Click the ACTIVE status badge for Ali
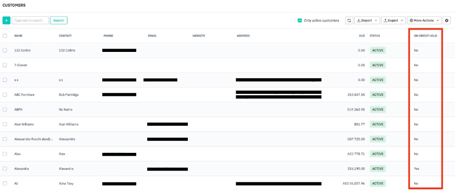Screen dimensions: 455x190 coord(378,183)
